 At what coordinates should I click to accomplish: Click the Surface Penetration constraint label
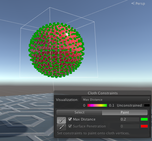pos(89,126)
